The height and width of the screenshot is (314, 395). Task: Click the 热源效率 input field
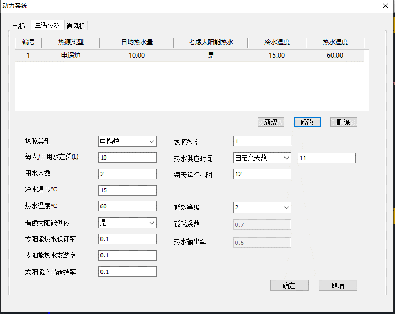(262, 141)
